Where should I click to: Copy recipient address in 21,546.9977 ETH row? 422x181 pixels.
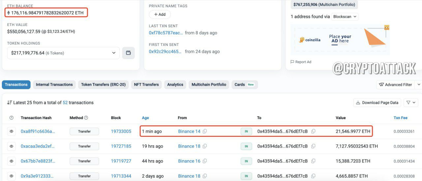pos(313,131)
